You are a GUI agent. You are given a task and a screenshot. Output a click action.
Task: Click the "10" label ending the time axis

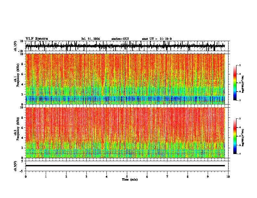pos(228,177)
